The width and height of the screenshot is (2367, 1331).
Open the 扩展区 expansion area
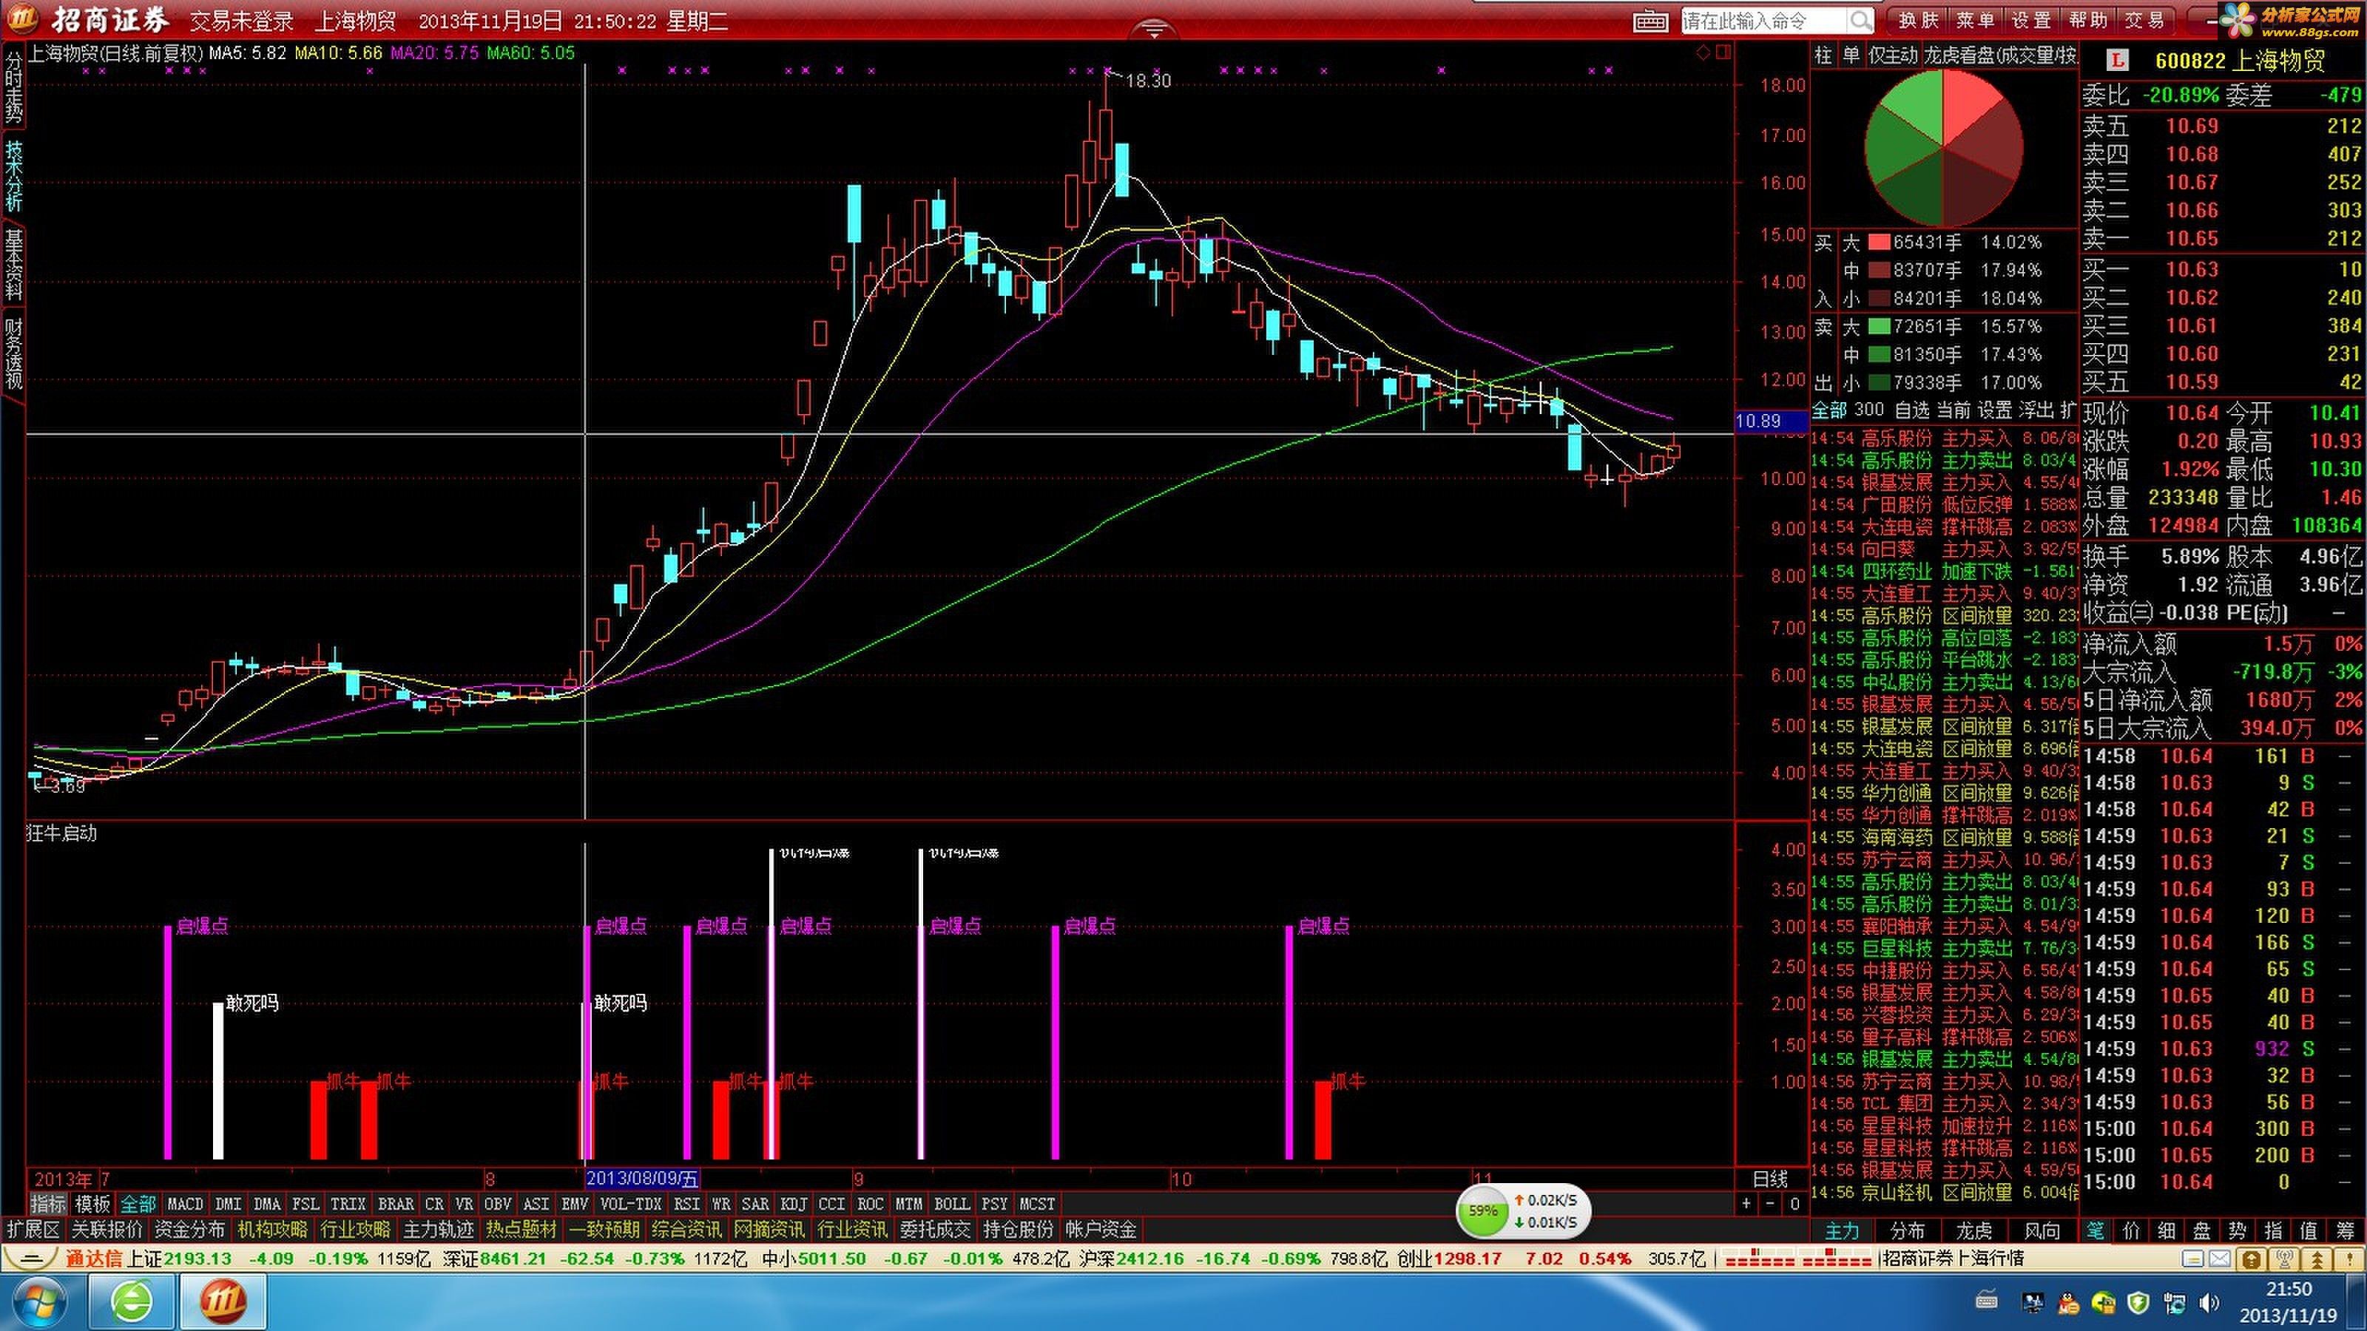(x=33, y=1229)
